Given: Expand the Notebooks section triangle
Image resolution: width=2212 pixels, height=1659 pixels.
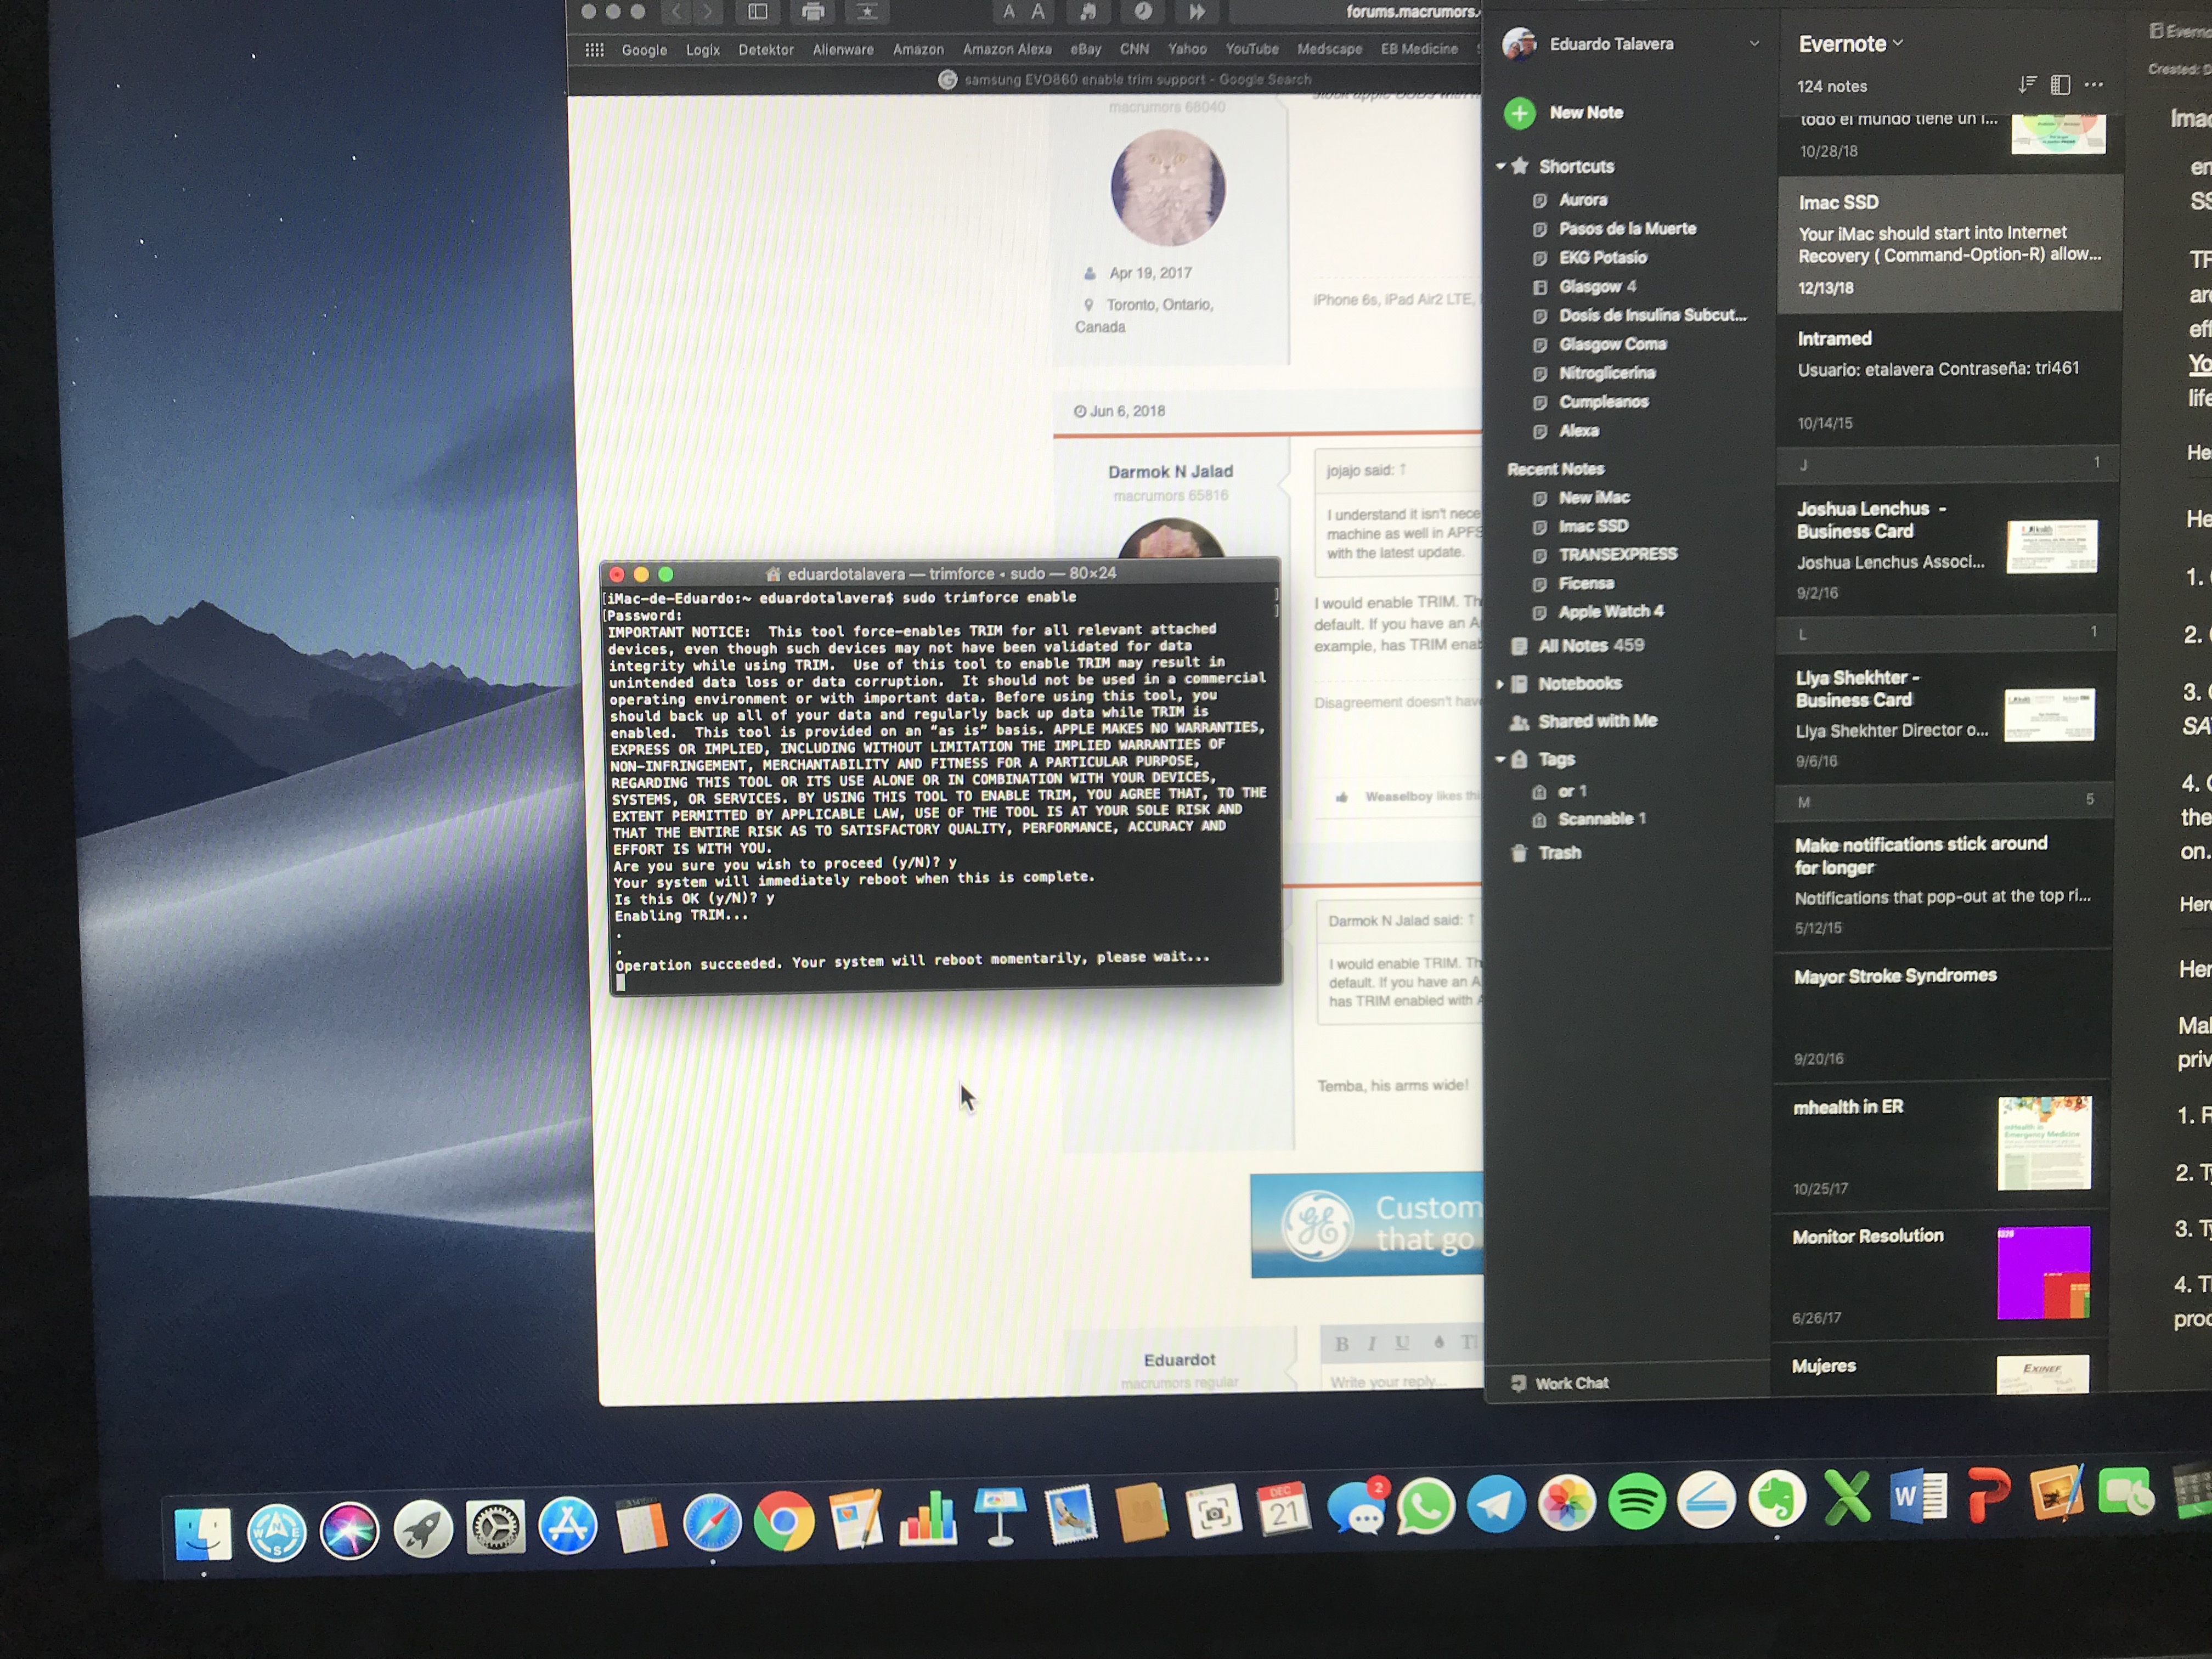Looking at the screenshot, I should point(1499,684).
